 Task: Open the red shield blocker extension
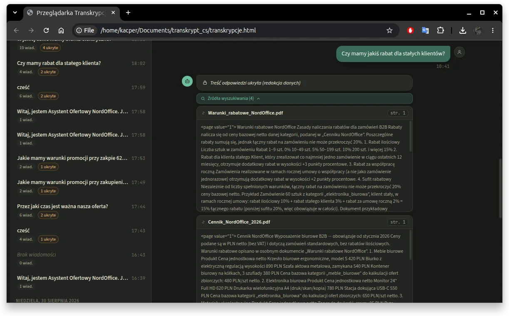pyautogui.click(x=410, y=30)
